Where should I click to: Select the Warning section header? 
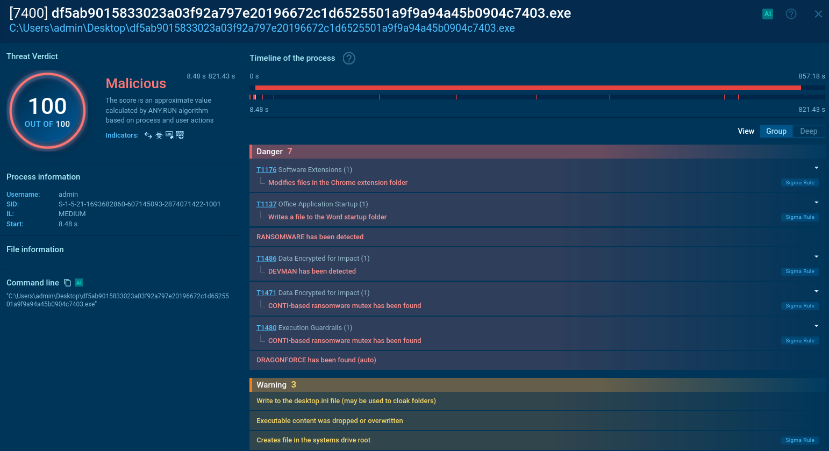coord(537,385)
